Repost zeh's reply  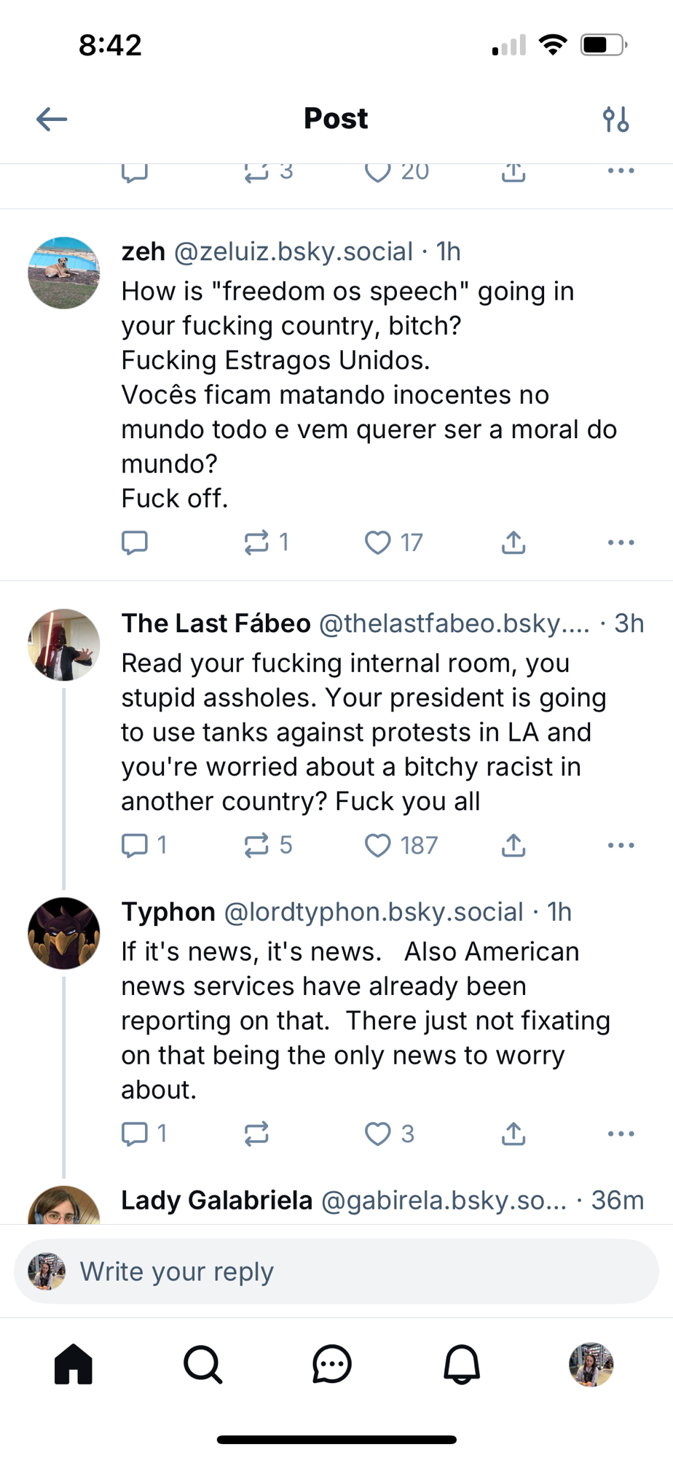coord(256,542)
